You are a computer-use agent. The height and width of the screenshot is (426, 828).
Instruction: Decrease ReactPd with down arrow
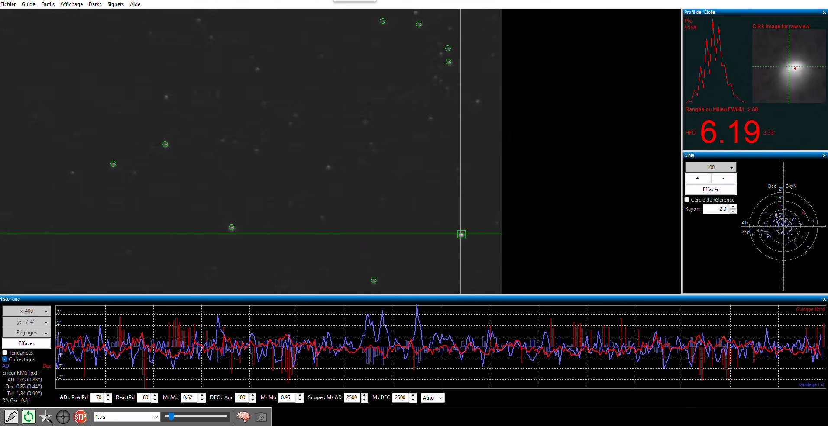tap(155, 400)
